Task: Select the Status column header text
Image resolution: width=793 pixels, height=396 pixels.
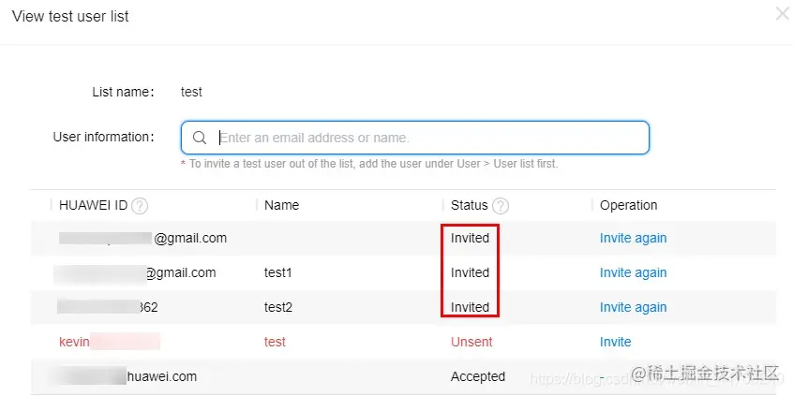Action: pyautogui.click(x=470, y=205)
